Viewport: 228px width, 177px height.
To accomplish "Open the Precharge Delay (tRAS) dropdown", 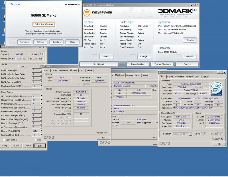I will pyautogui.click(x=41, y=86).
